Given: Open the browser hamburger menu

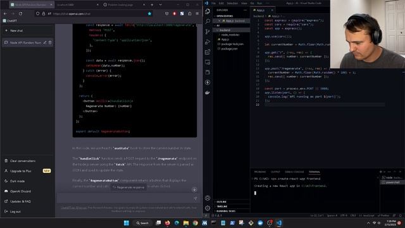Looking at the screenshot, I should click(x=197, y=13).
